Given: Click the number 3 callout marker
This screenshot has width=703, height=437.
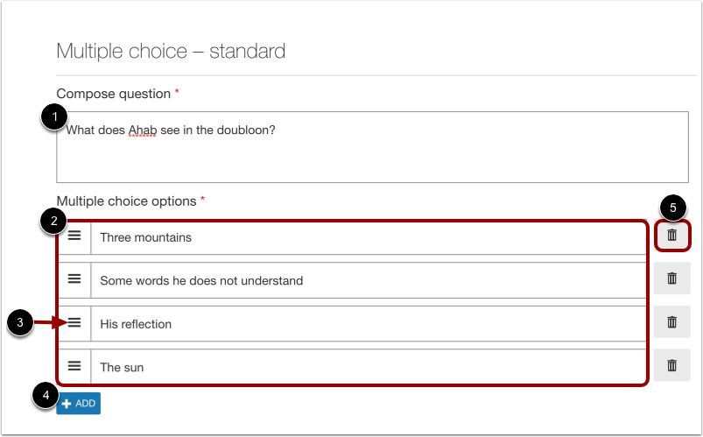Looking at the screenshot, I should (x=19, y=323).
